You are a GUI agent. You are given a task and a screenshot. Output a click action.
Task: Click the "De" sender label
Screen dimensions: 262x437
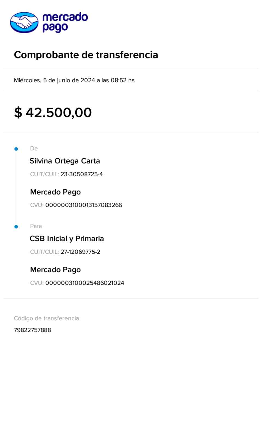[34, 148]
